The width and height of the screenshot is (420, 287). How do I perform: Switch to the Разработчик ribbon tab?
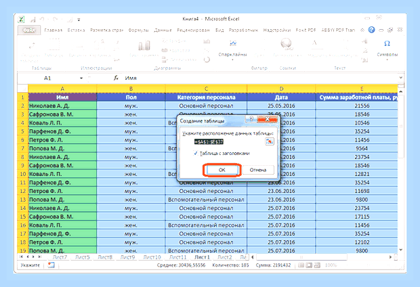click(243, 30)
